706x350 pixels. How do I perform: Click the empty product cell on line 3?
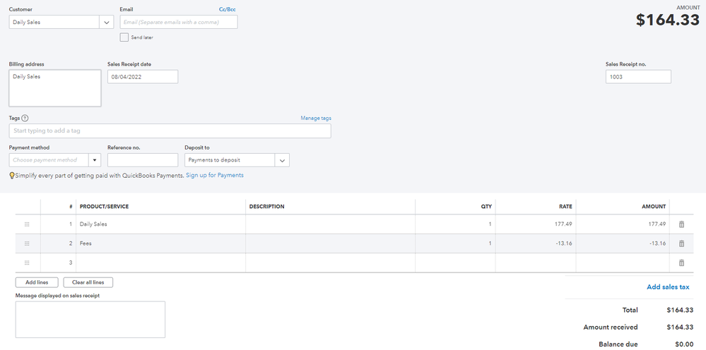160,262
